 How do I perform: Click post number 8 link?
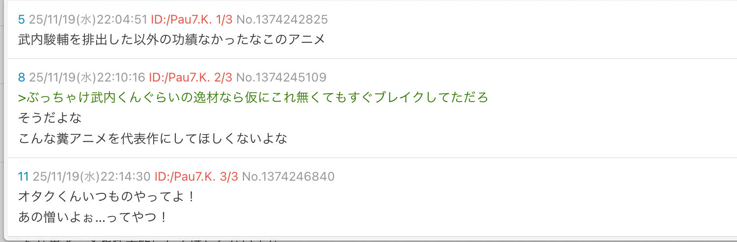tap(21, 78)
